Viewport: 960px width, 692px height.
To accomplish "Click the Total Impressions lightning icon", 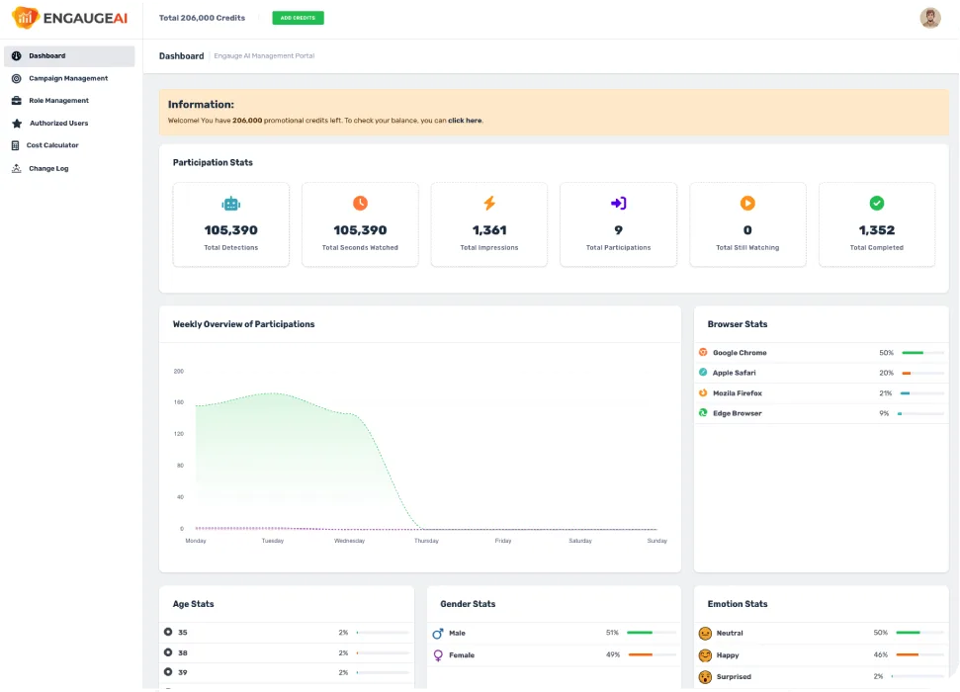I will pos(489,203).
